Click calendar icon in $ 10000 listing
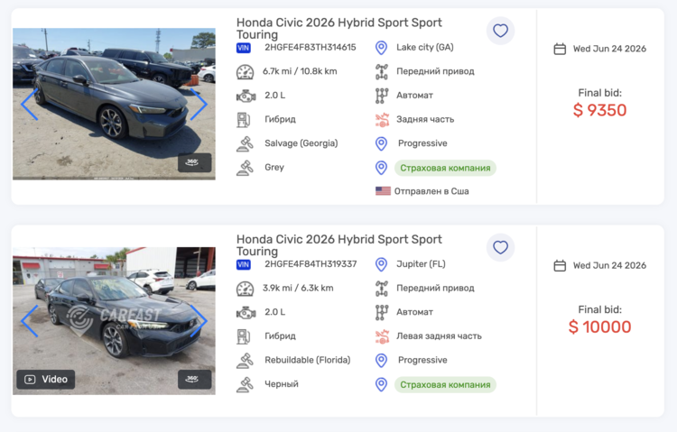This screenshot has width=677, height=432. 560,265
